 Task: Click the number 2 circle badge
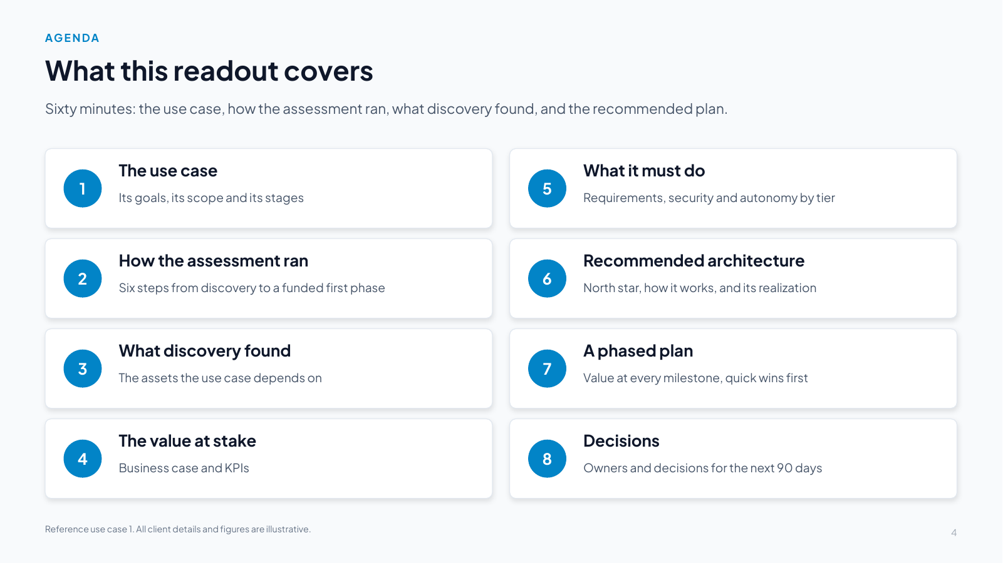[83, 278]
